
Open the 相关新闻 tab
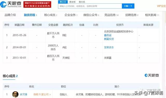(x=152, y=15)
